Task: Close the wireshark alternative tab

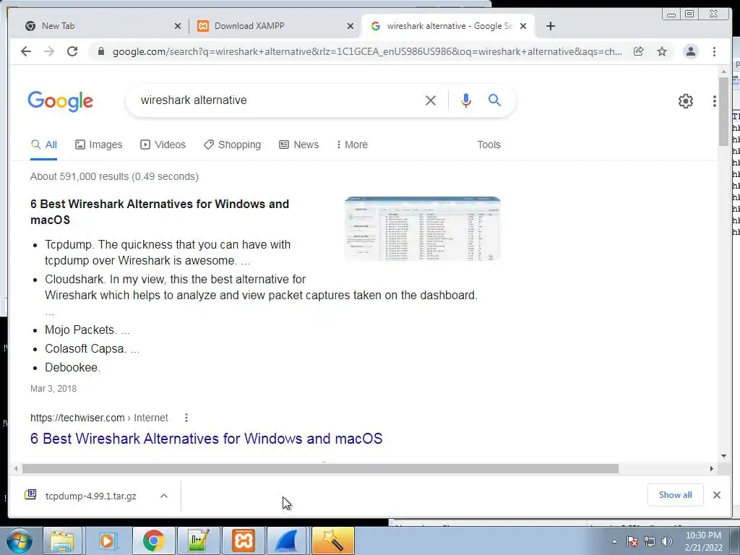Action: pyautogui.click(x=523, y=26)
